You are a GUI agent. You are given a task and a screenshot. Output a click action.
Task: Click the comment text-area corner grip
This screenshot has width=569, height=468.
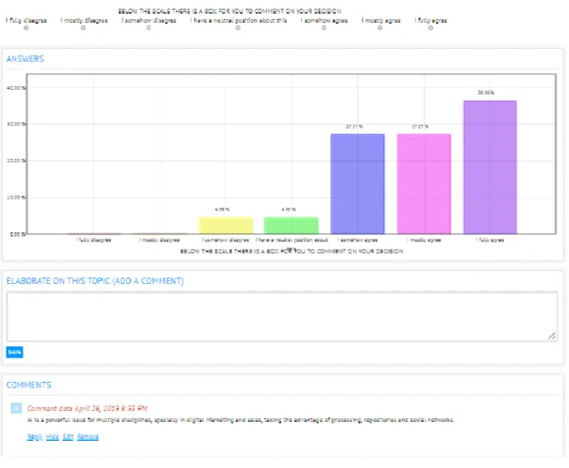click(x=552, y=336)
